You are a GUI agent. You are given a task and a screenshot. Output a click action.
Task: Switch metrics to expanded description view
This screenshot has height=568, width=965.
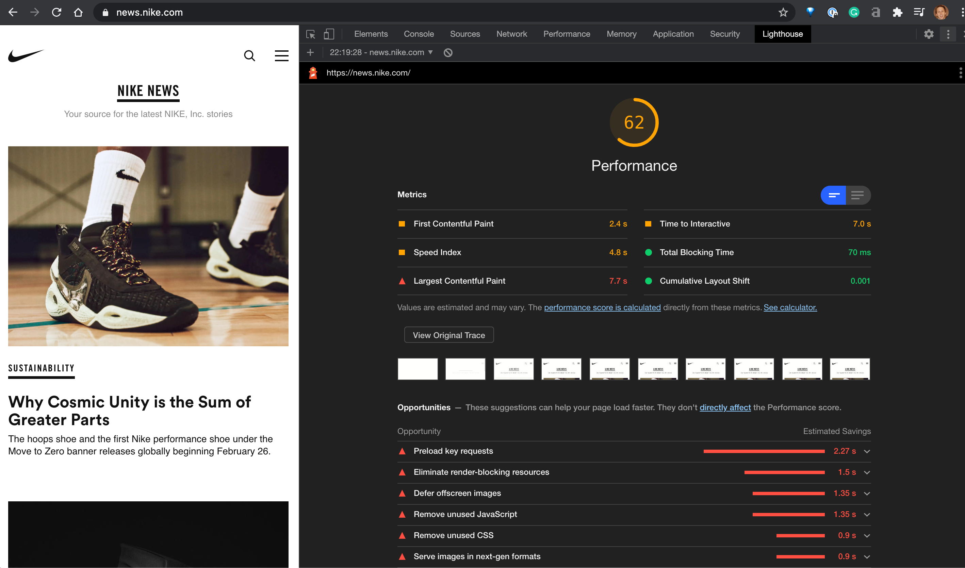click(x=858, y=196)
